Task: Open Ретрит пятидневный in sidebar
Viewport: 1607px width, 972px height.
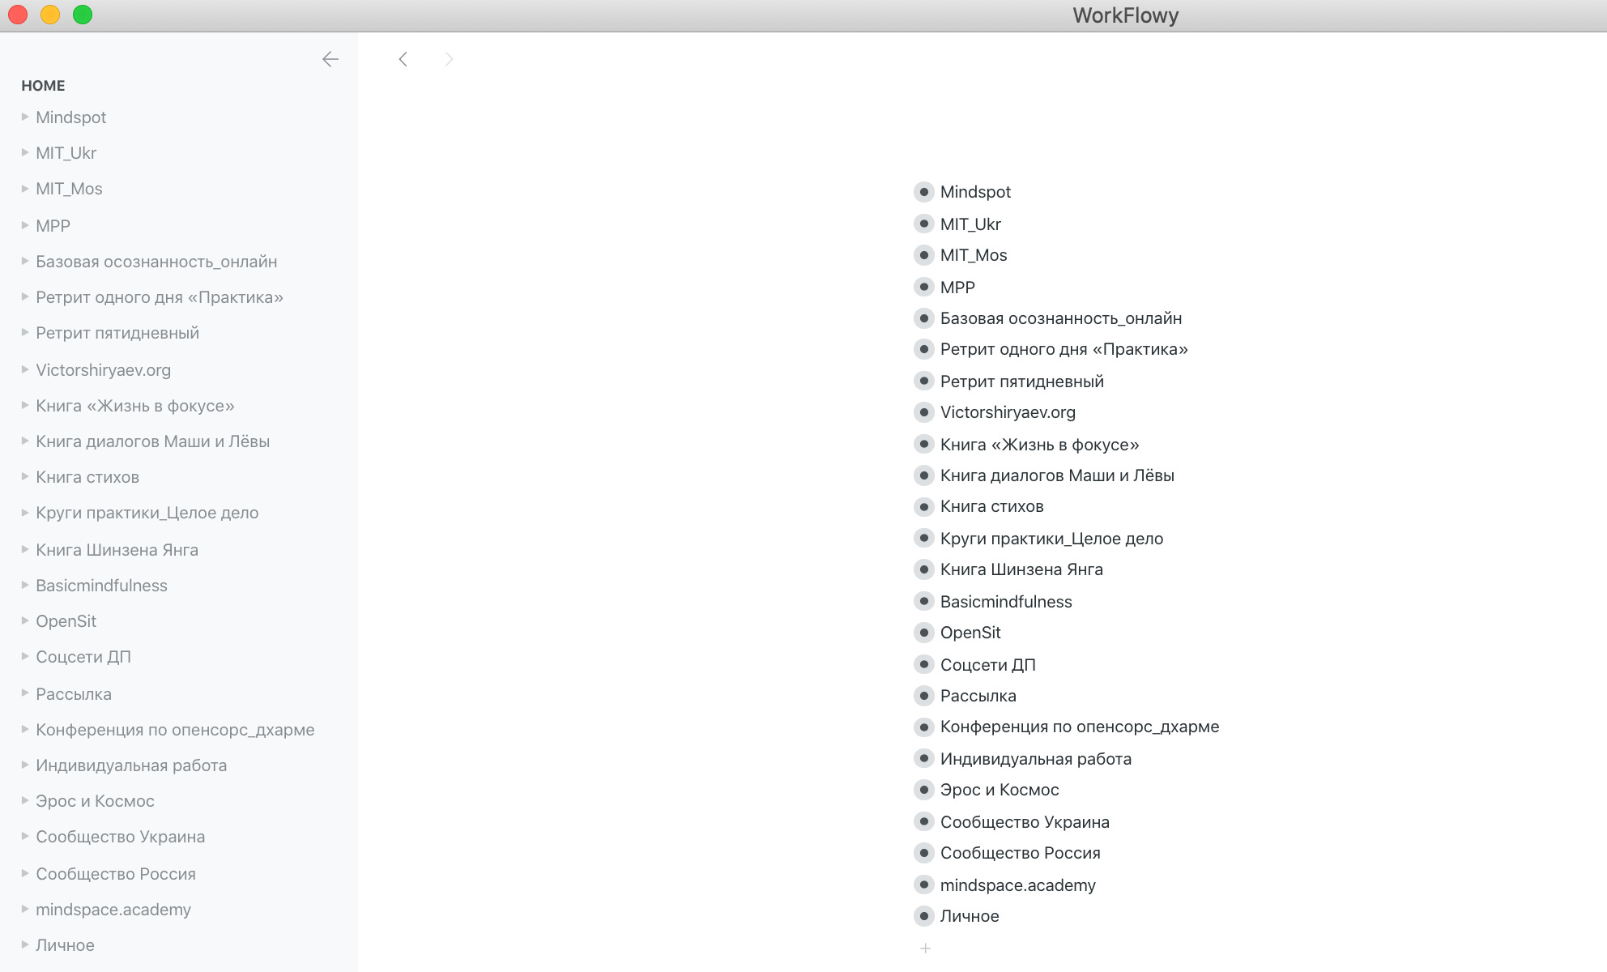Action: click(x=117, y=333)
